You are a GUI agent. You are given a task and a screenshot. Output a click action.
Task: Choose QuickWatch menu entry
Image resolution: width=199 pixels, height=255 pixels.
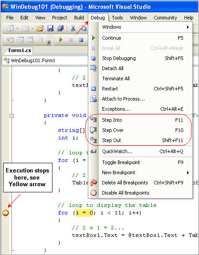tap(140, 151)
